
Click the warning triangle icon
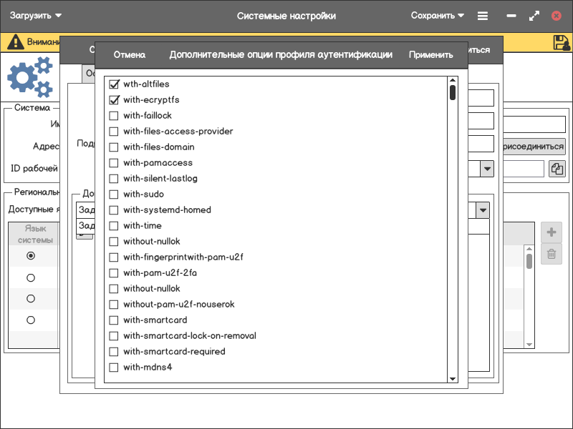[x=15, y=42]
